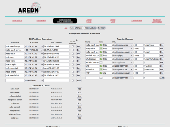This screenshot has height=127, width=170.
Task: Open the Node Status page
Action: click(x=17, y=21)
